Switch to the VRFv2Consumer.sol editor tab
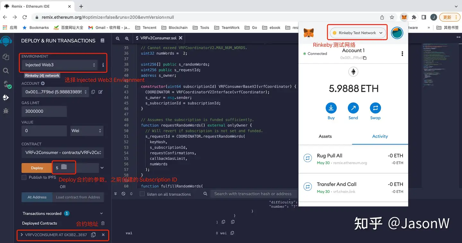 158,38
